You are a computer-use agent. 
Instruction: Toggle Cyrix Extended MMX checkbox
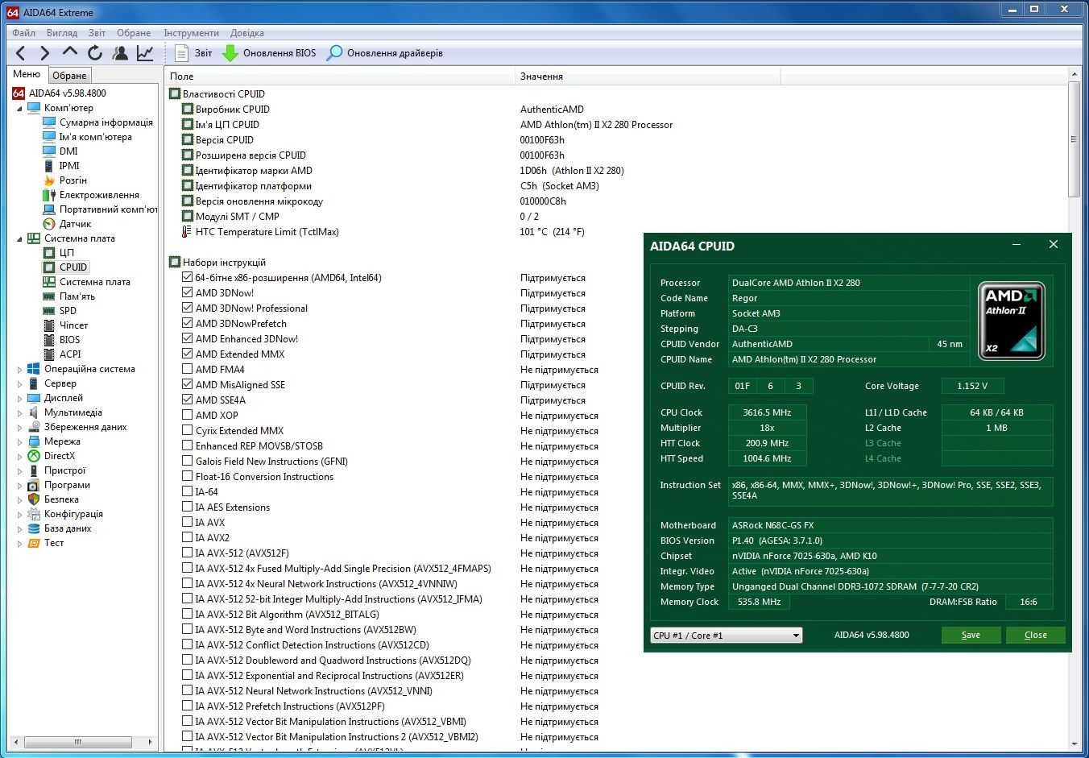click(x=188, y=430)
